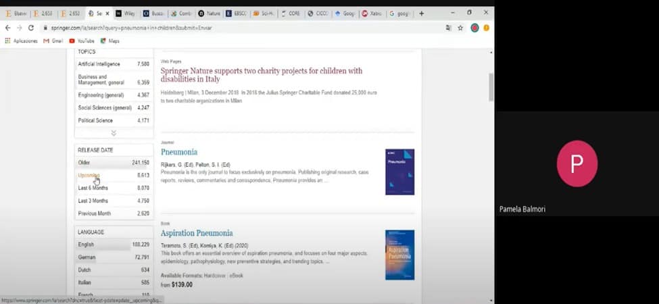Open the YouTube bookmark
The width and height of the screenshot is (659, 304).
[82, 41]
